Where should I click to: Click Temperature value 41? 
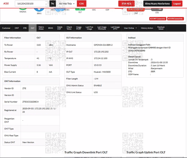pyautogui.click(x=38, y=58)
